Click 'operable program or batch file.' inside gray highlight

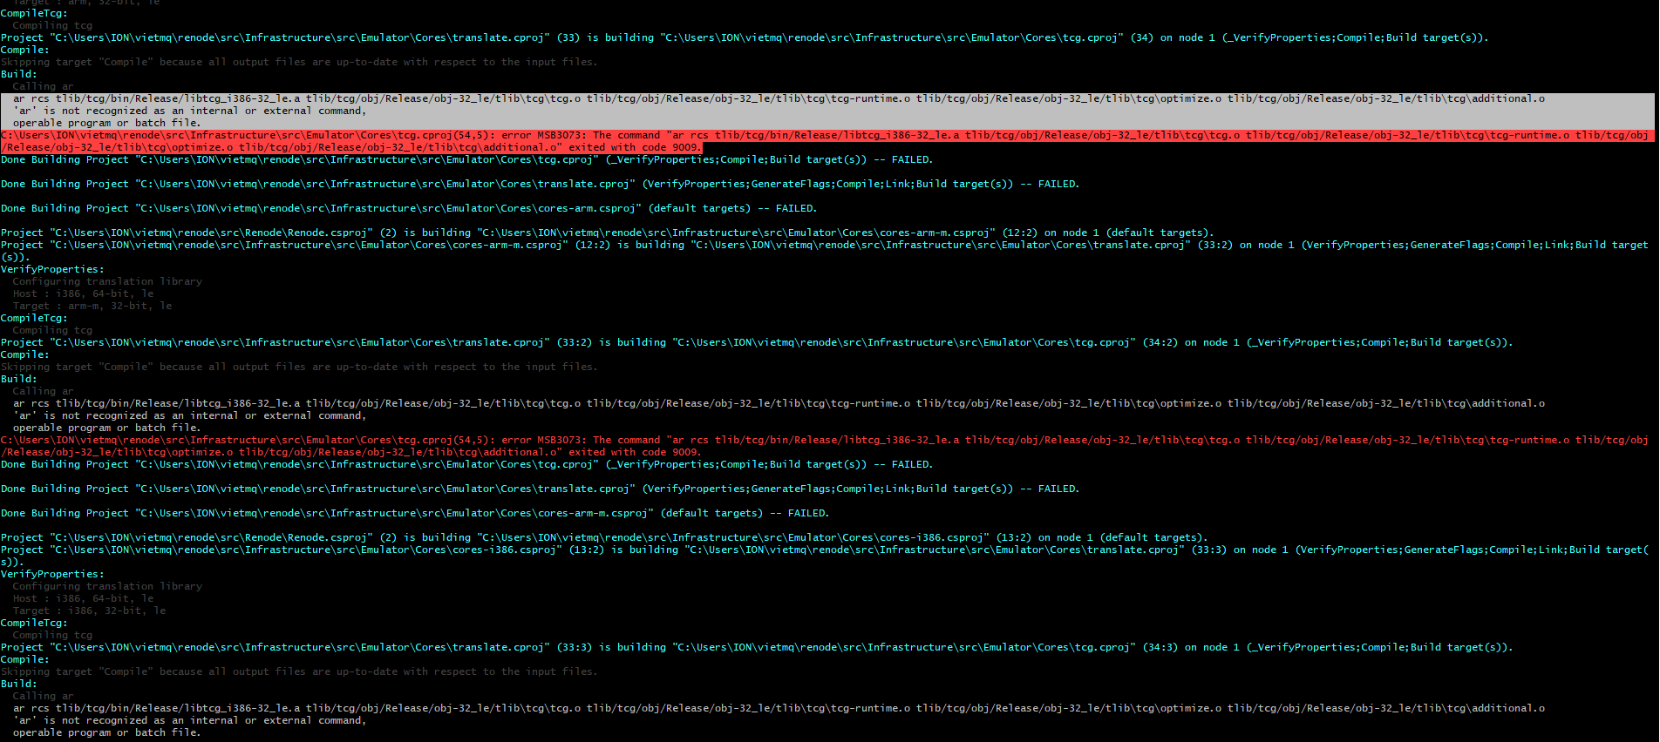coord(106,123)
